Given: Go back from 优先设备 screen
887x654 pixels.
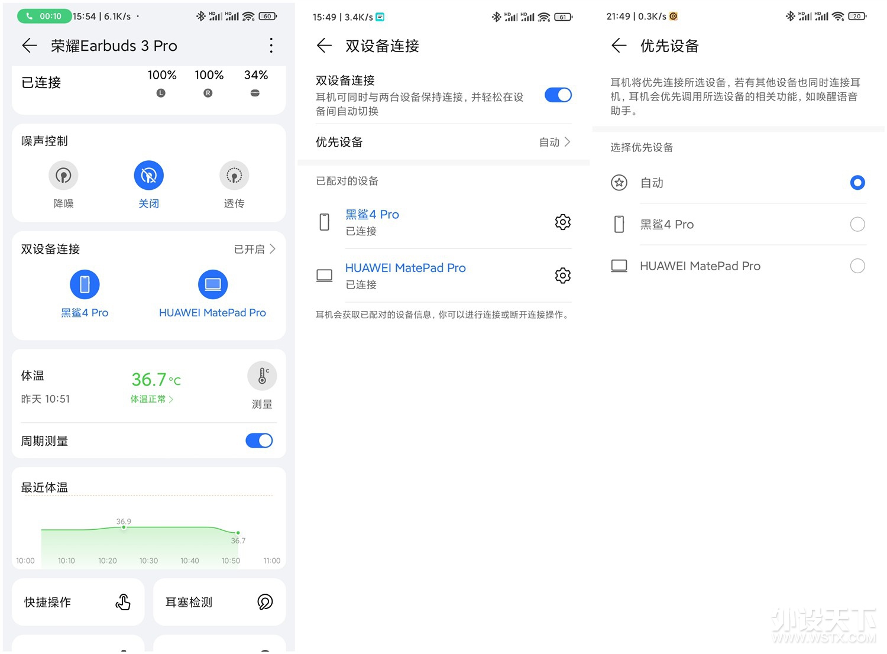Looking at the screenshot, I should click(x=619, y=46).
